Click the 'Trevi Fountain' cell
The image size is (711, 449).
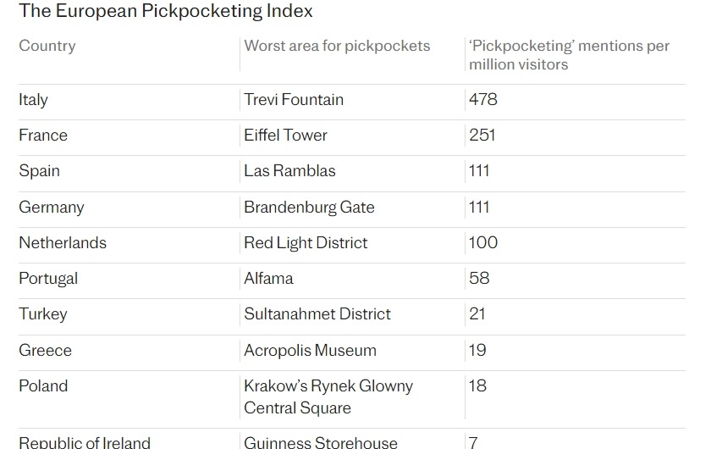click(294, 100)
